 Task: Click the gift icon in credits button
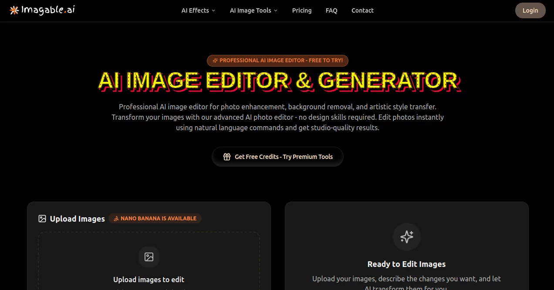pyautogui.click(x=227, y=157)
